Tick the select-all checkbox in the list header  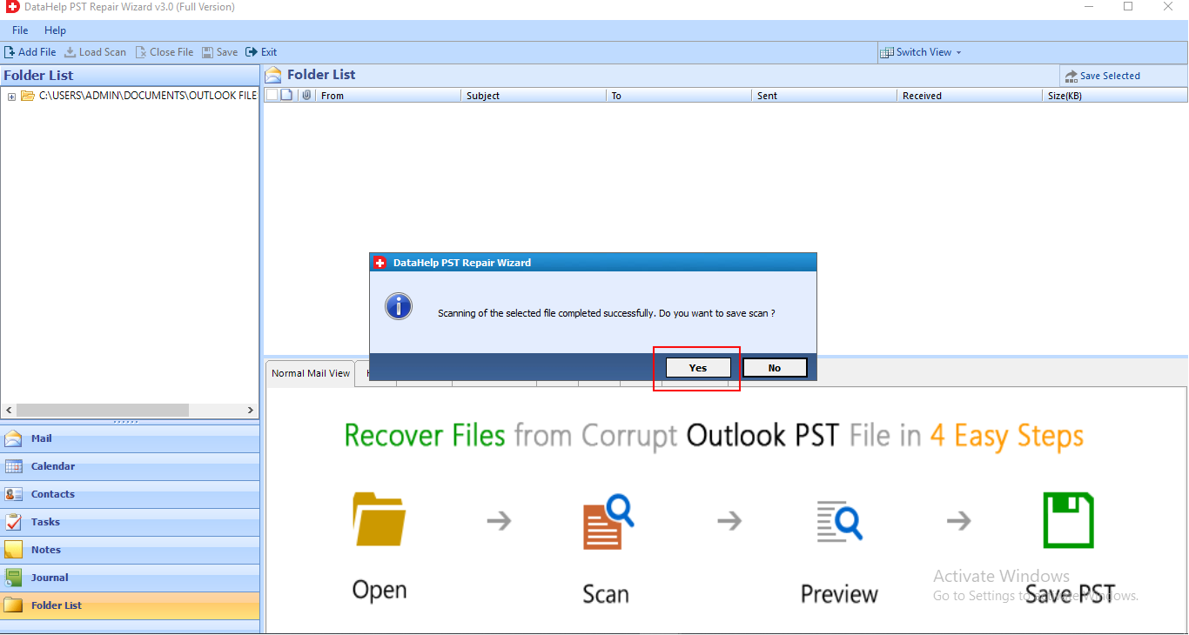coord(272,95)
